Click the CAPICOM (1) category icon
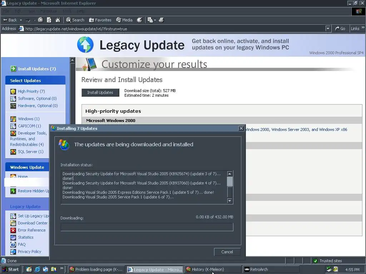The image size is (366, 274). pos(13,126)
